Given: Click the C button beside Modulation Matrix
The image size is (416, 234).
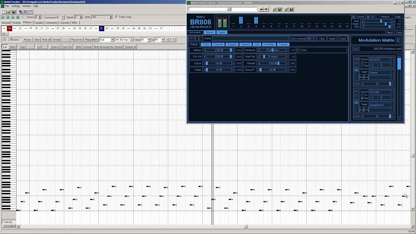Looking at the screenshot, I should click(398, 40).
